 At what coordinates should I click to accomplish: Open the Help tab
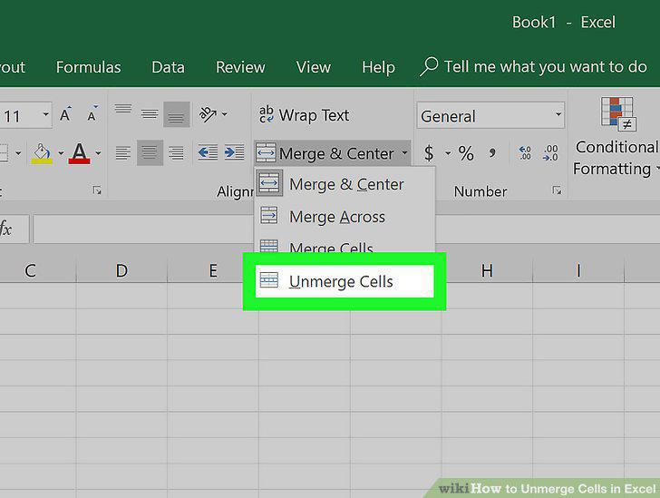coord(378,67)
